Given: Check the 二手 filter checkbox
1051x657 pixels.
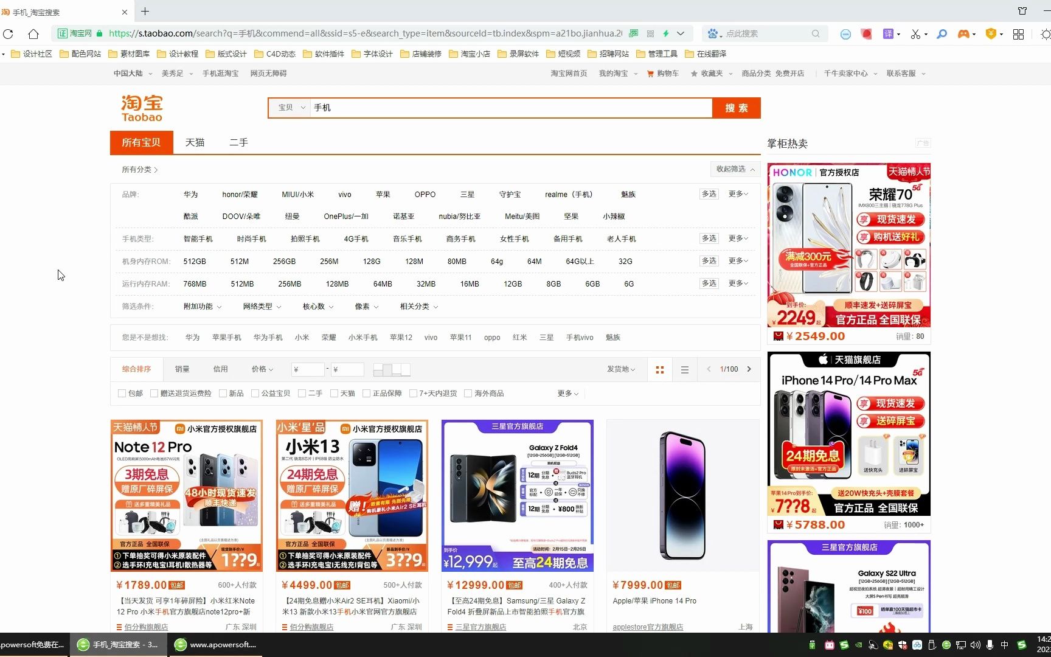Looking at the screenshot, I should tap(302, 394).
